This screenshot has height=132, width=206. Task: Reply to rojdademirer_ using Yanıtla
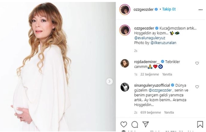click(x=167, y=74)
